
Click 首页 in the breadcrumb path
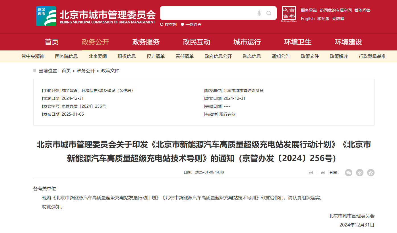click(x=66, y=71)
